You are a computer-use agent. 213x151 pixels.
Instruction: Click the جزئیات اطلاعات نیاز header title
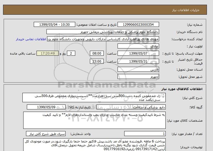(186, 10)
